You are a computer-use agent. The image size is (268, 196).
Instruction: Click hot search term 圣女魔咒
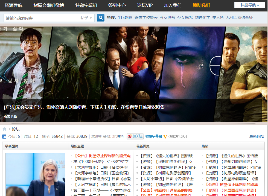tap(185, 17)
